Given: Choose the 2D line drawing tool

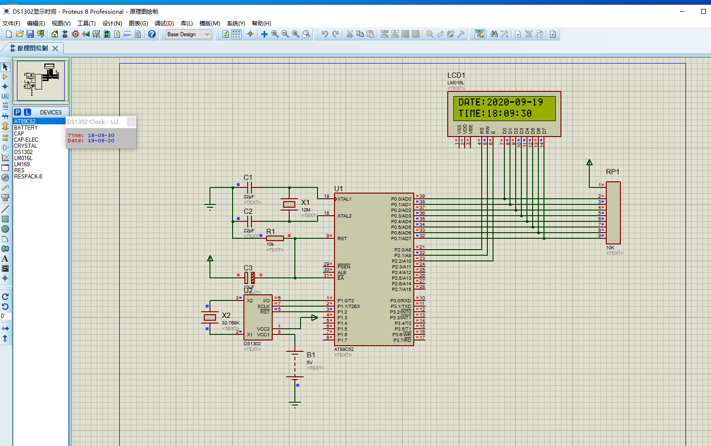Looking at the screenshot, I should tap(5, 209).
